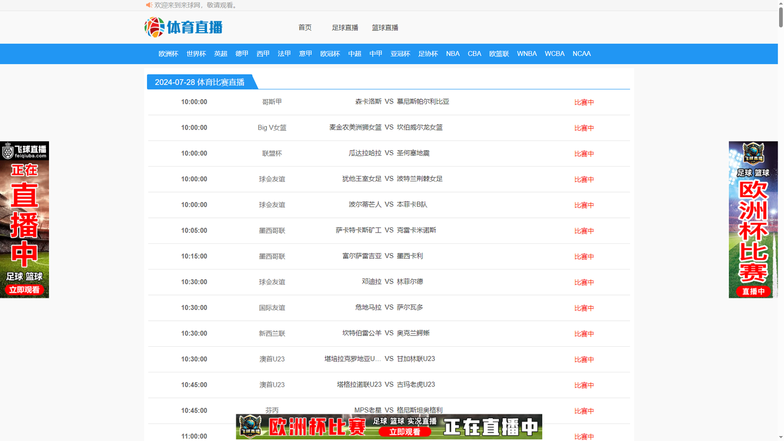This screenshot has width=784, height=441.
Task: Open 比赛中 for 邓迪拉 match
Action: click(x=584, y=282)
